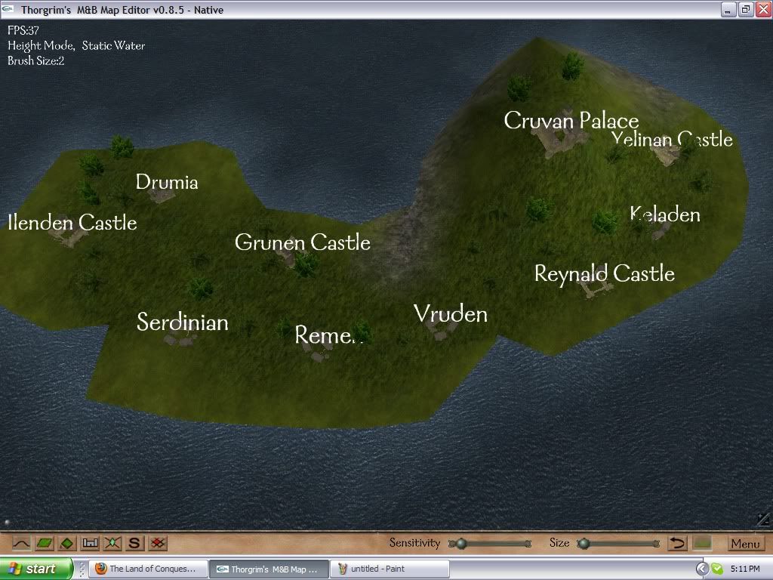Viewport: 773px width, 580px height.
Task: Select the delete-object cross tool
Action: coord(111,542)
